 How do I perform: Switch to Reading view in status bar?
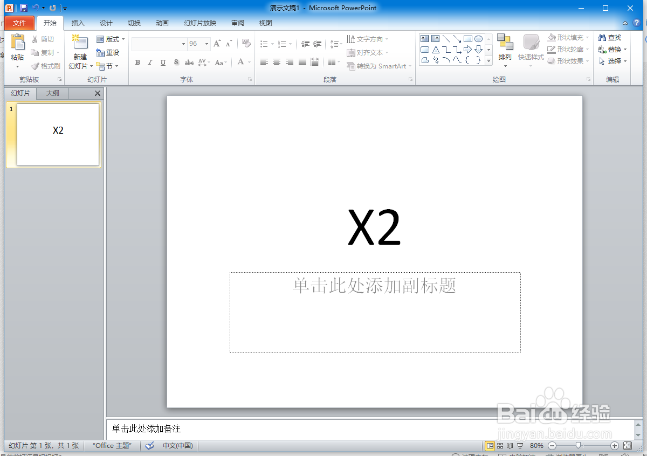click(510, 446)
